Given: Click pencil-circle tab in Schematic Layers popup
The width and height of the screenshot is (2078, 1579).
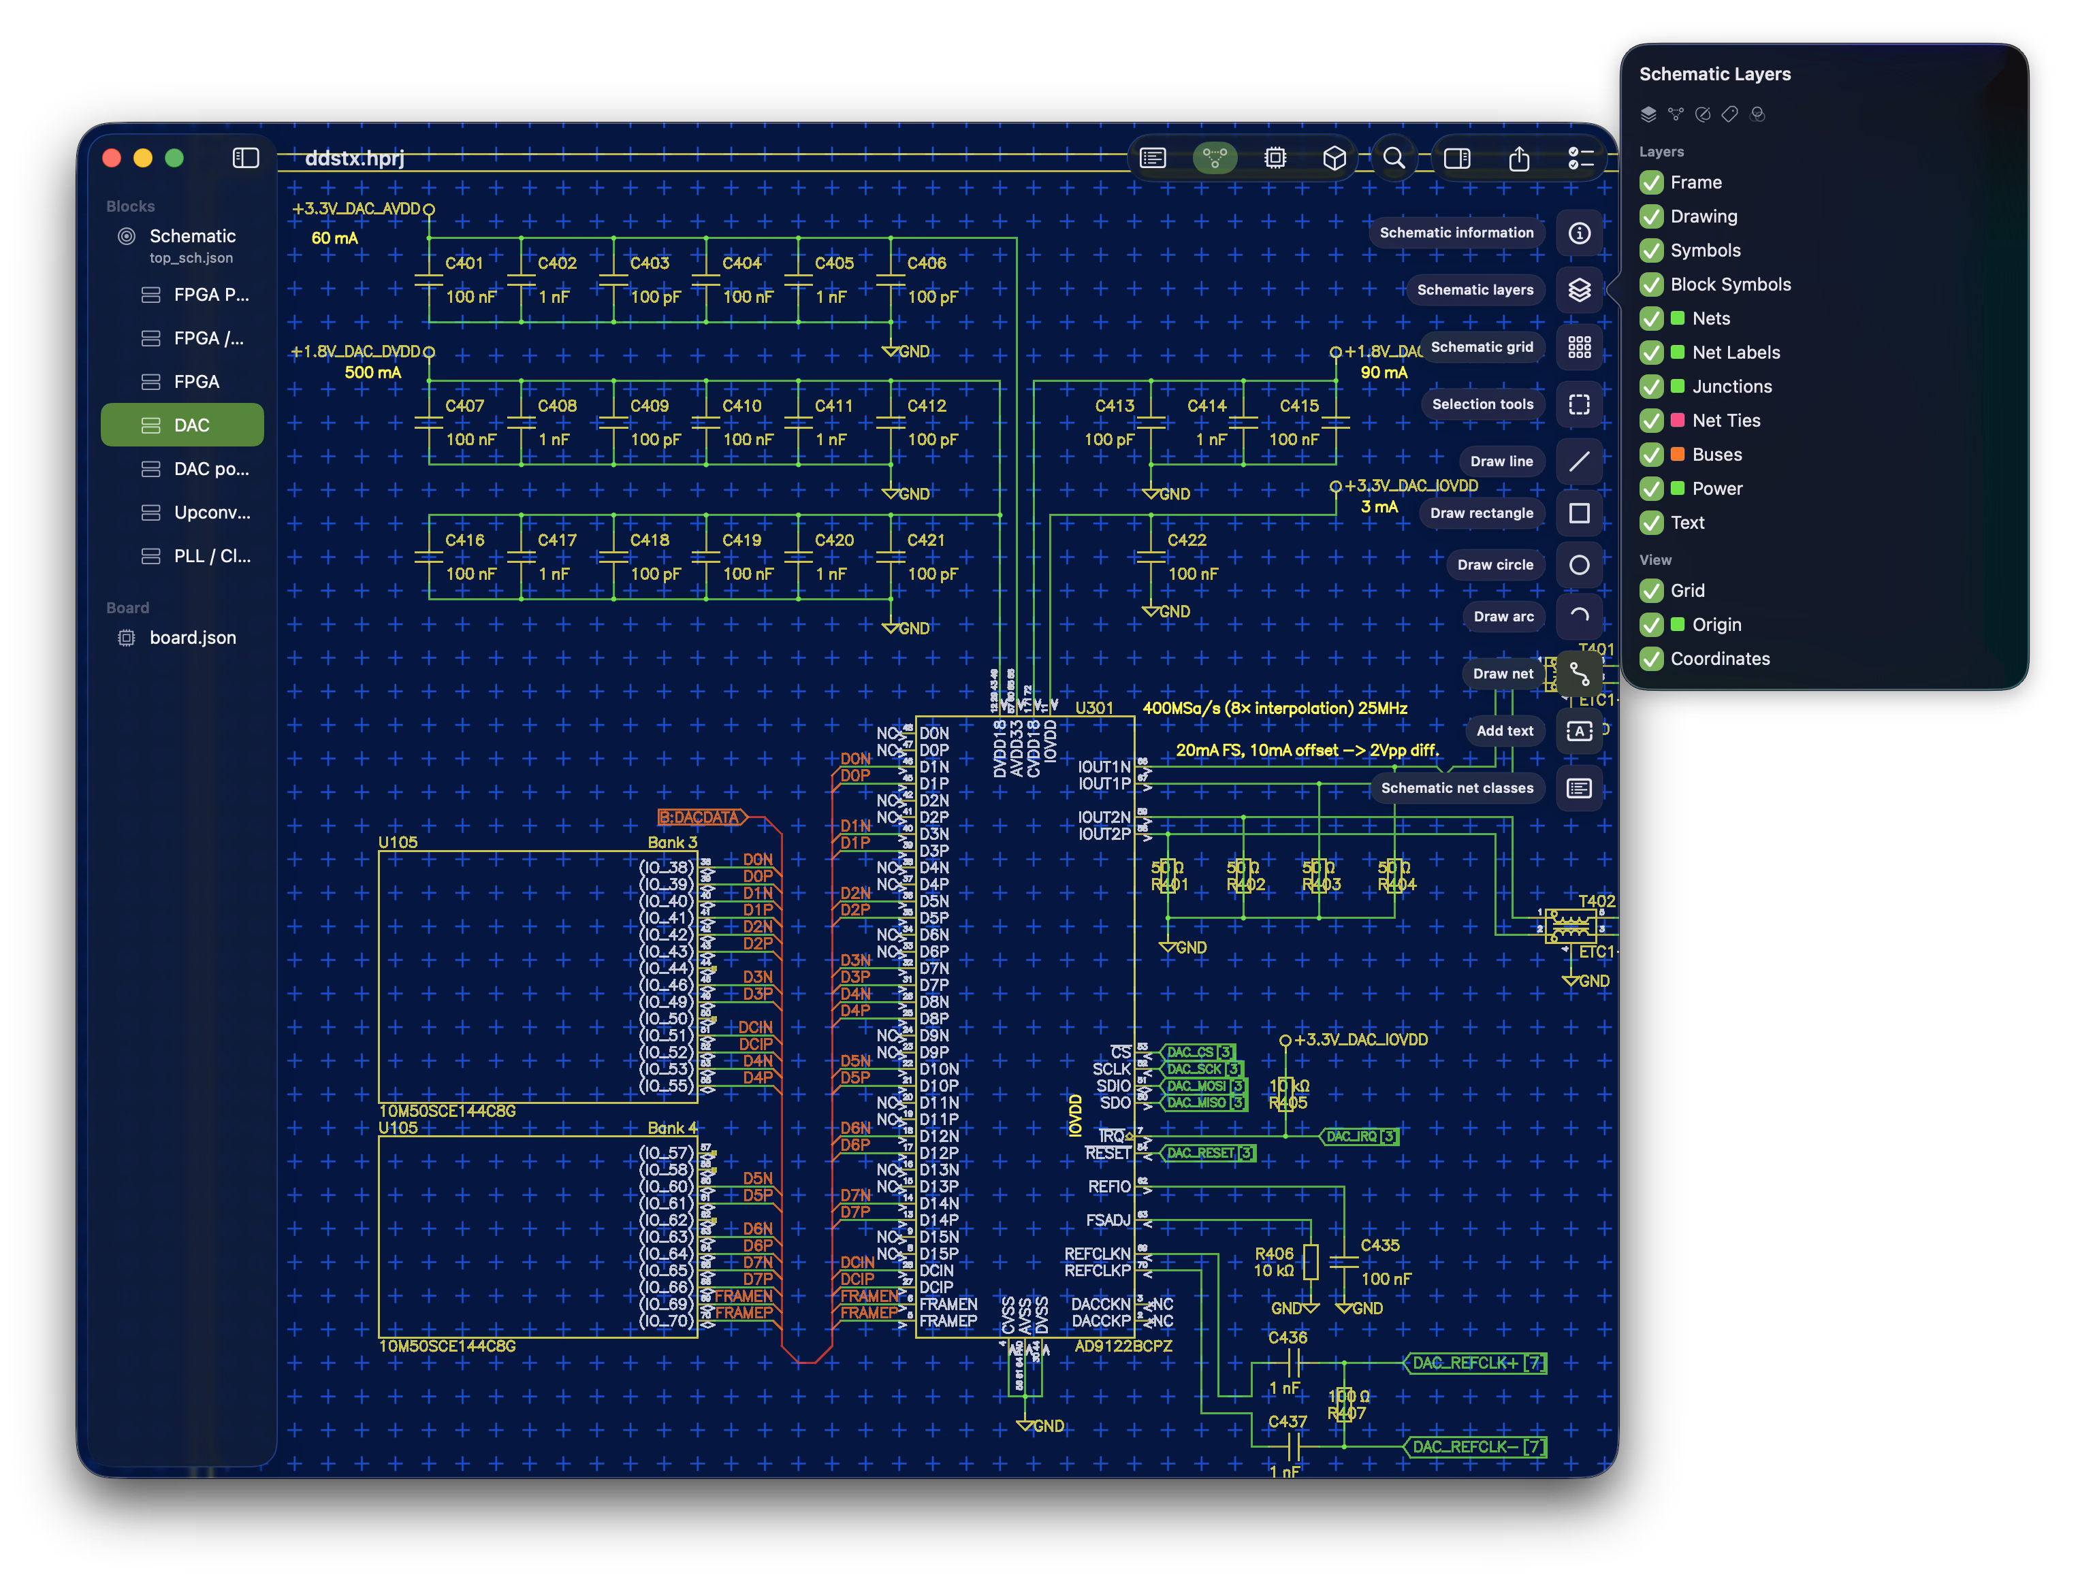Looking at the screenshot, I should coord(1702,114).
